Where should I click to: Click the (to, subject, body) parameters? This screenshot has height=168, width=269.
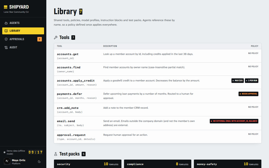pos(70,125)
